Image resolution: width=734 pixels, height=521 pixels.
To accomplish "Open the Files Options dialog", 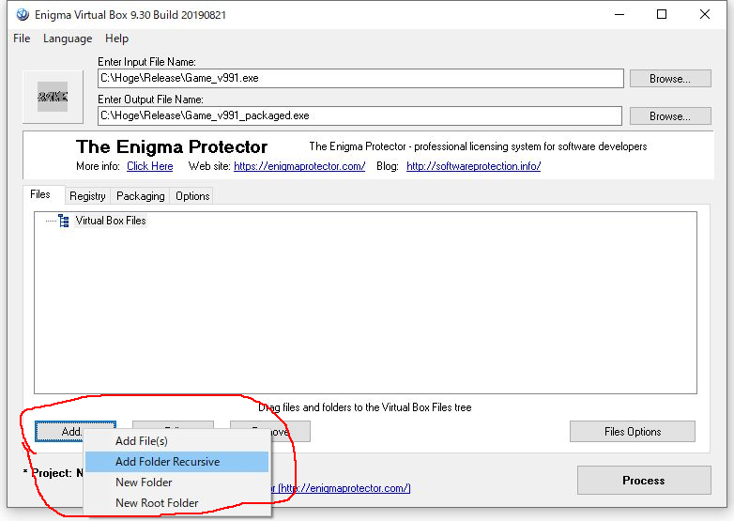I will pos(633,431).
